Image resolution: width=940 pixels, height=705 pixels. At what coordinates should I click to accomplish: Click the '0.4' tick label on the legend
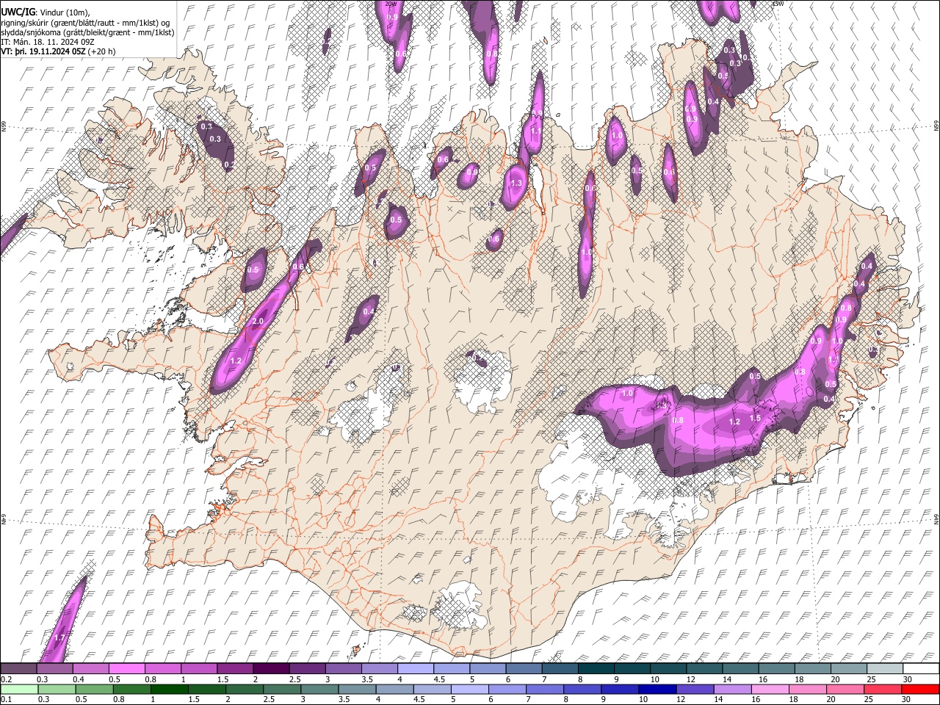coord(78,679)
